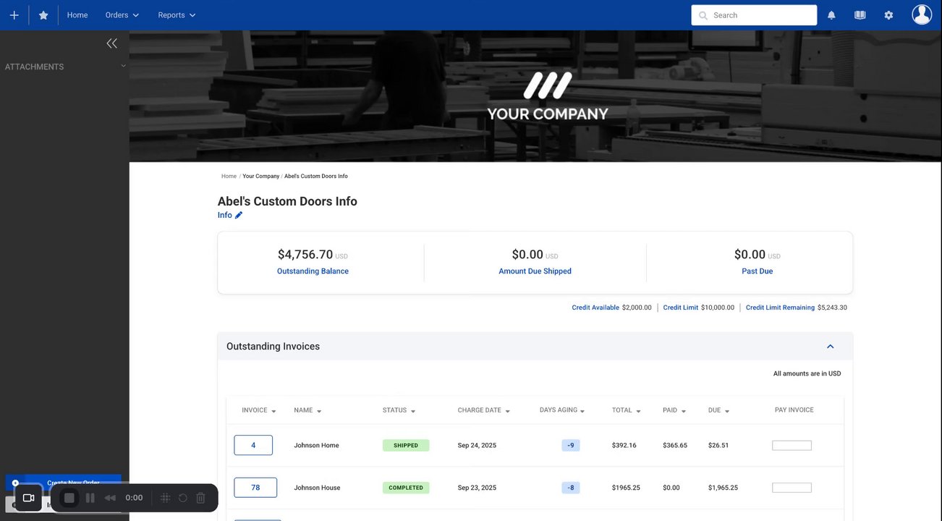Screen dimensions: 942x521
Task: Click Home breadcrumb link
Action: click(x=229, y=176)
